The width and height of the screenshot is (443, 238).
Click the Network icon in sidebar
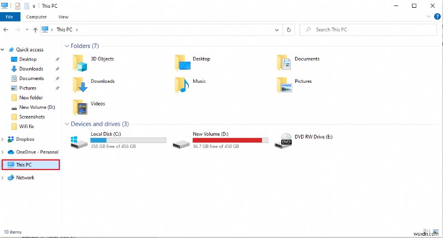11,178
